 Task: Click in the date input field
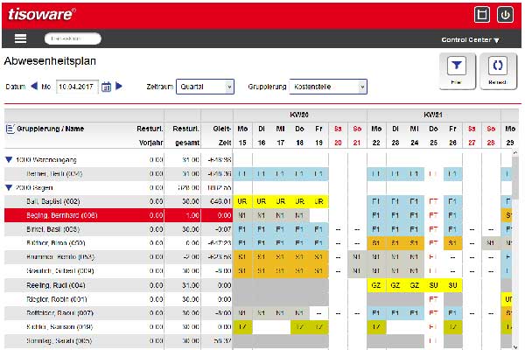(77, 87)
